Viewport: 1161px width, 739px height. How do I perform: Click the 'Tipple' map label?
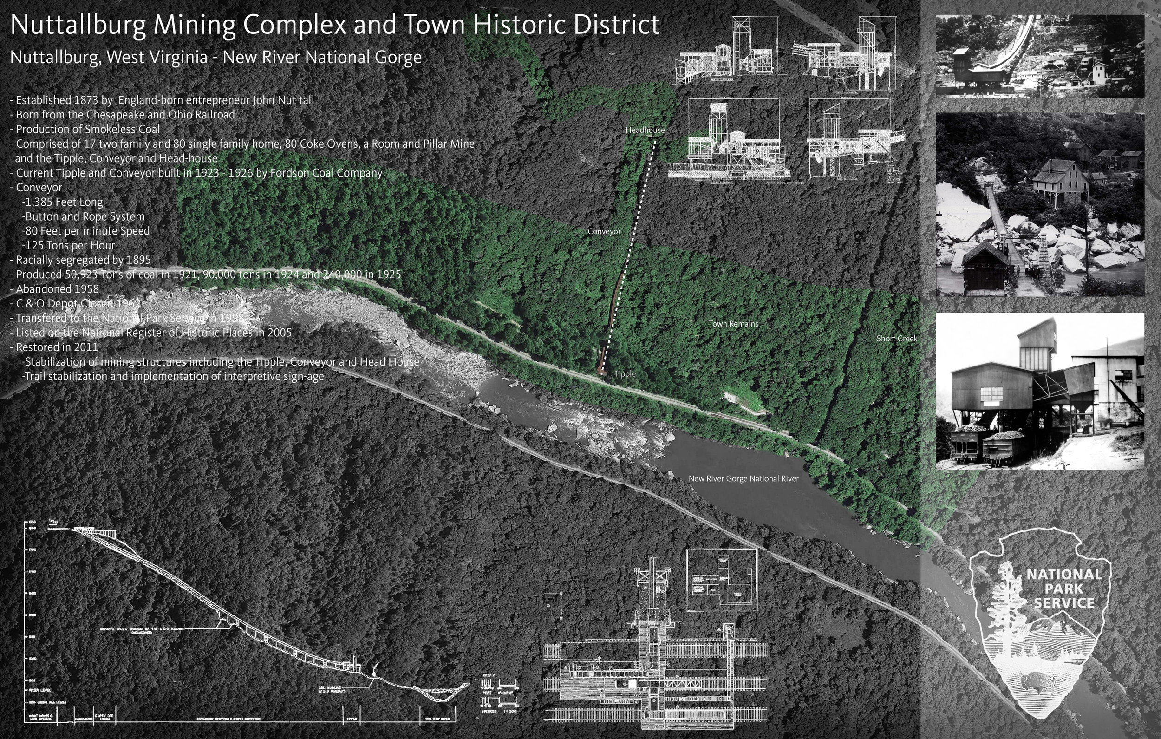(x=625, y=374)
